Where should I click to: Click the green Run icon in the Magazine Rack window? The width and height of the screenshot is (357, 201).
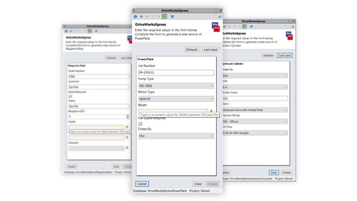coord(90,31)
